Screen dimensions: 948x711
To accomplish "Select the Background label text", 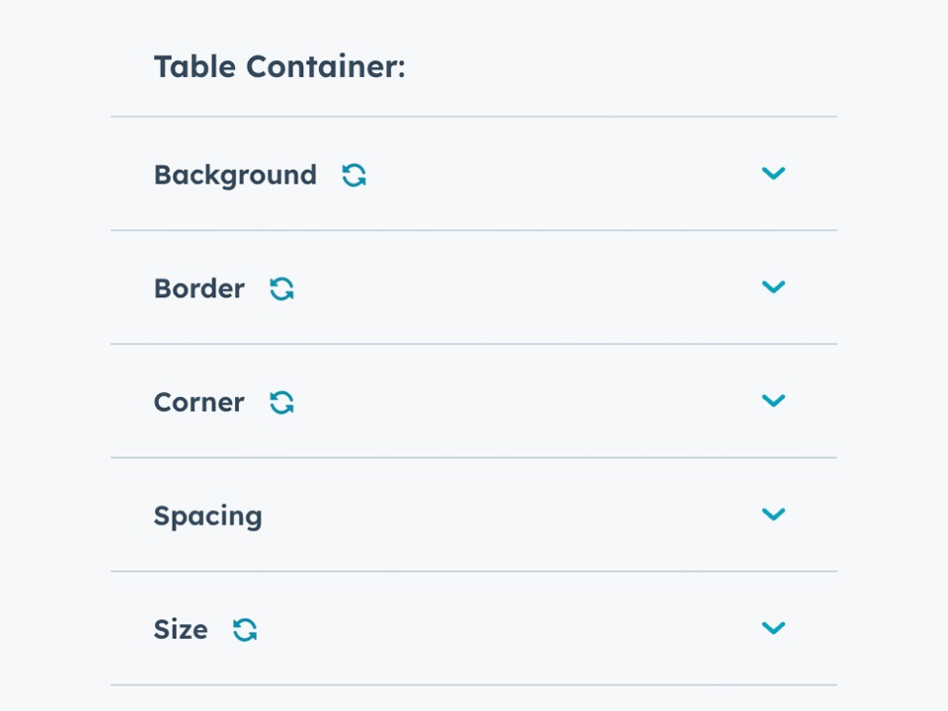I will (235, 176).
